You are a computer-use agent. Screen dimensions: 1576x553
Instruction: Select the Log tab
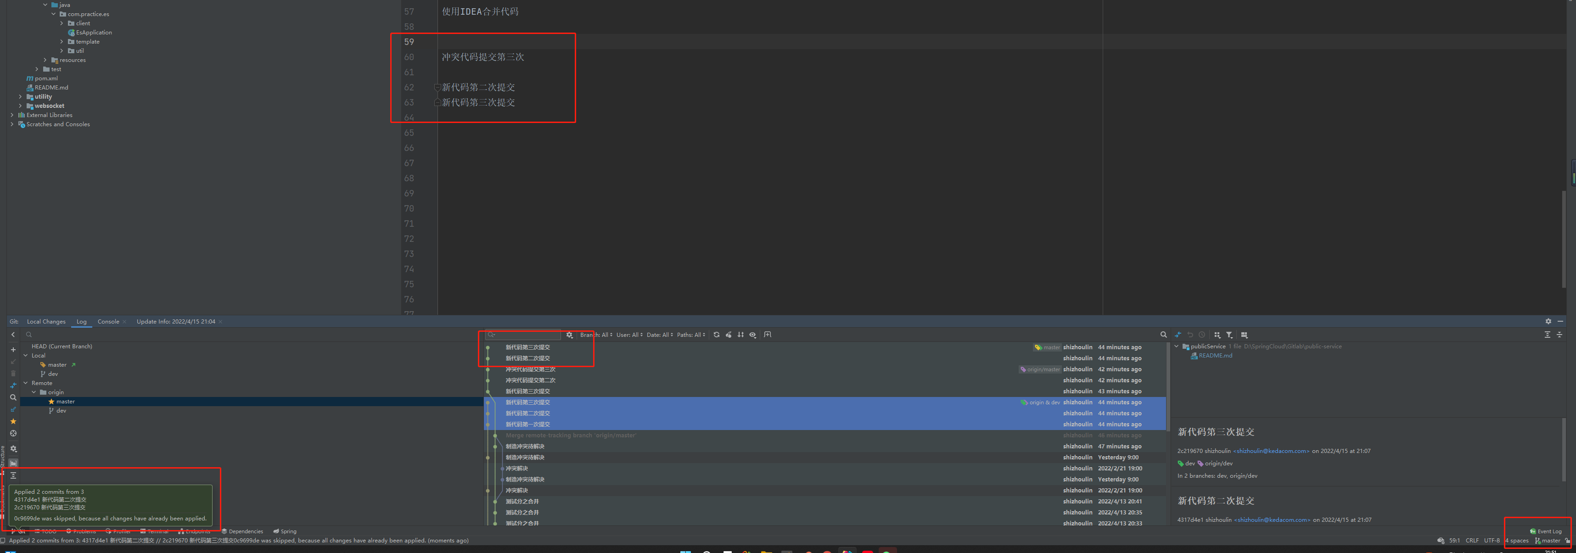(x=81, y=322)
